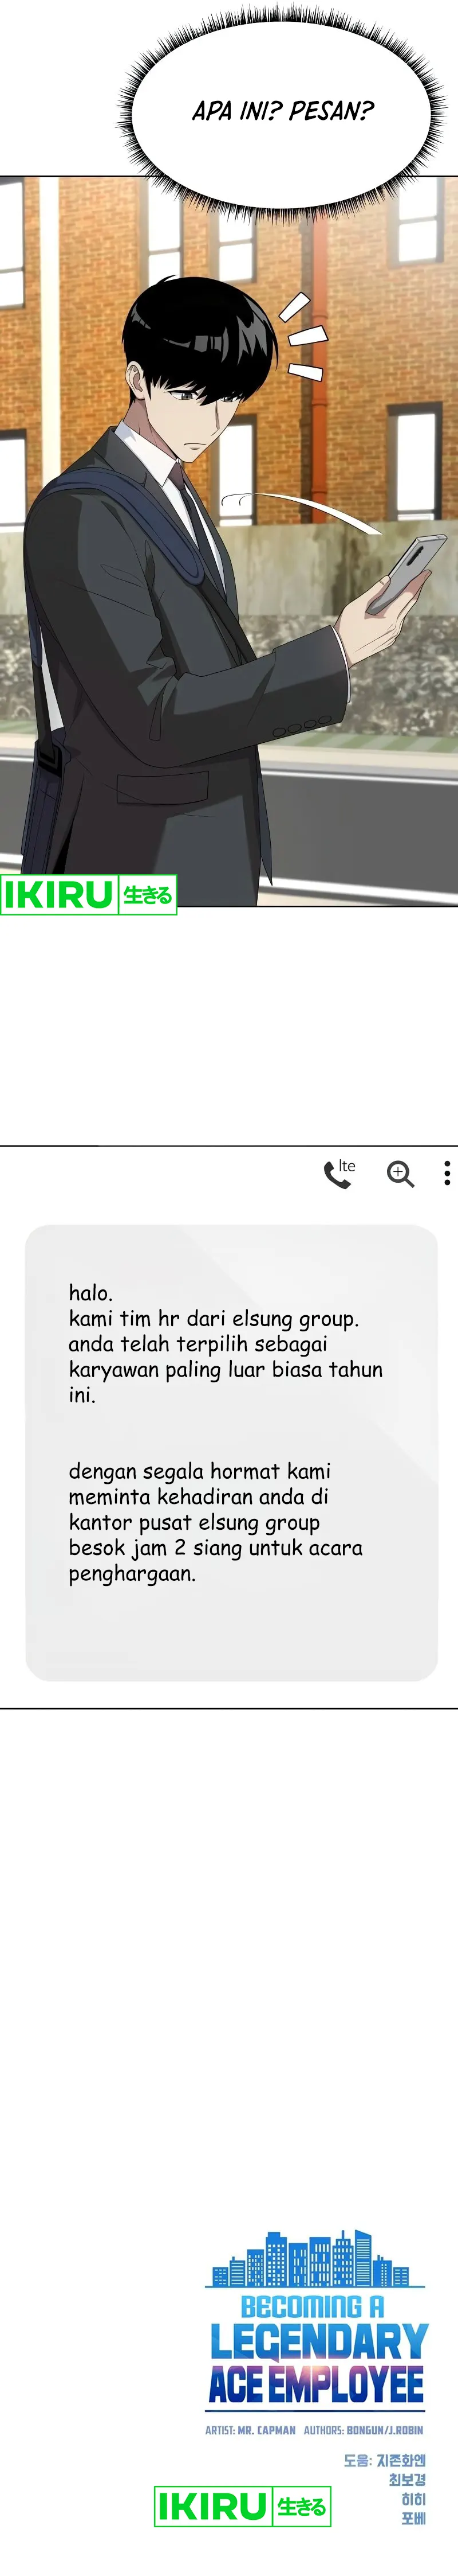Click the top IKIRU watermark logo

(58, 894)
